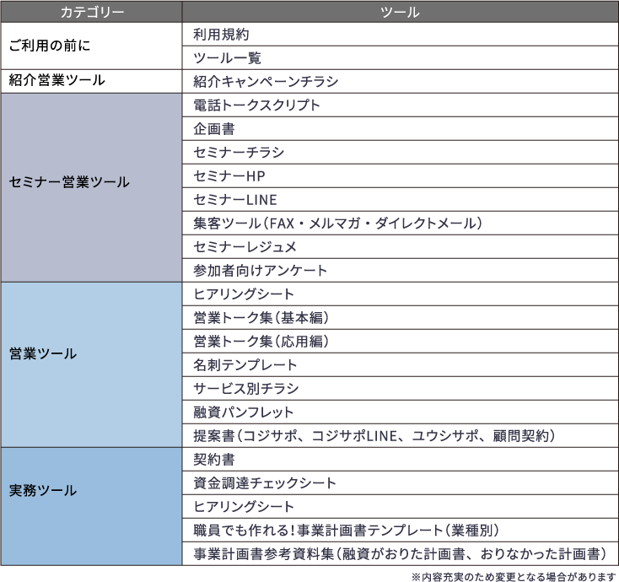Select the セミナーLINE row
The height and width of the screenshot is (582, 619).
401,200
